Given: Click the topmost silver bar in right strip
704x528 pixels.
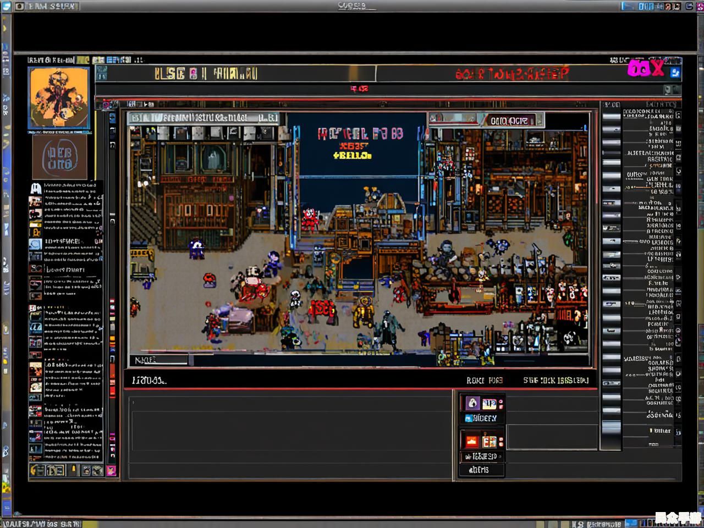Looking at the screenshot, I should coord(611,116).
